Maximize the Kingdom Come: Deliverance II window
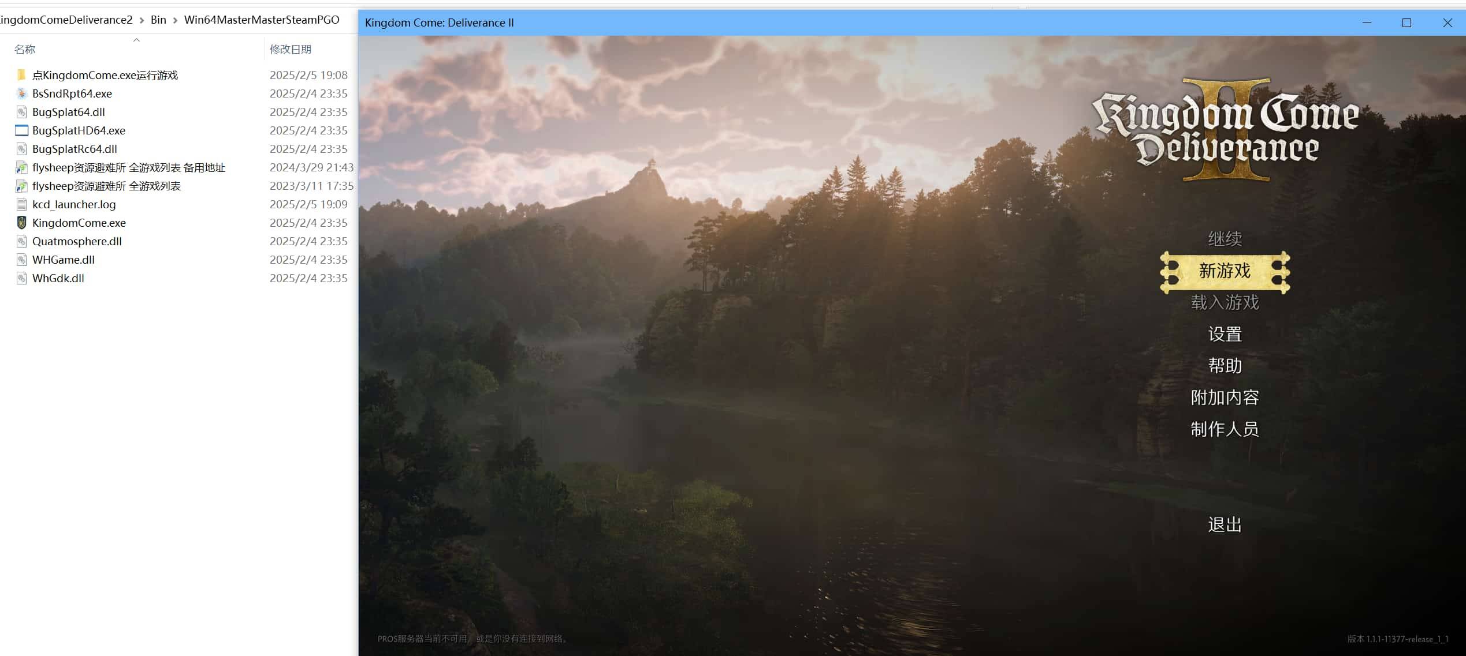The width and height of the screenshot is (1466, 656). tap(1407, 23)
